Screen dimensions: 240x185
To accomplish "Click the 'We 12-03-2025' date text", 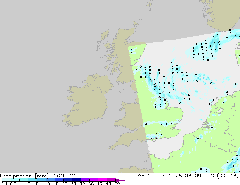I will coord(160,176).
